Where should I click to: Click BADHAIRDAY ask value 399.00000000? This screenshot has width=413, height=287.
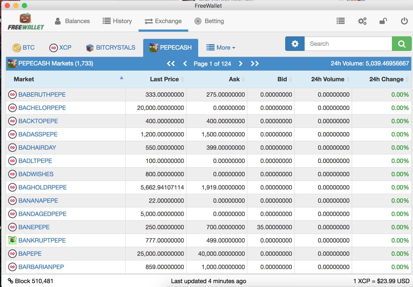pos(226,148)
